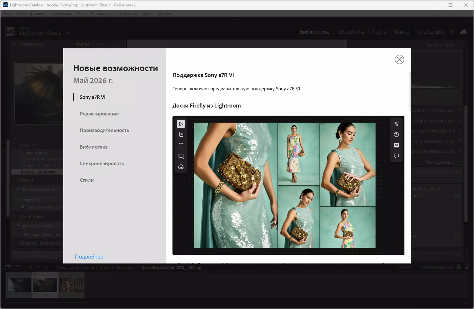Screen dimensions: 474x309
Task: Select the first thumbnail in the filmstrip
Action: 19,285
